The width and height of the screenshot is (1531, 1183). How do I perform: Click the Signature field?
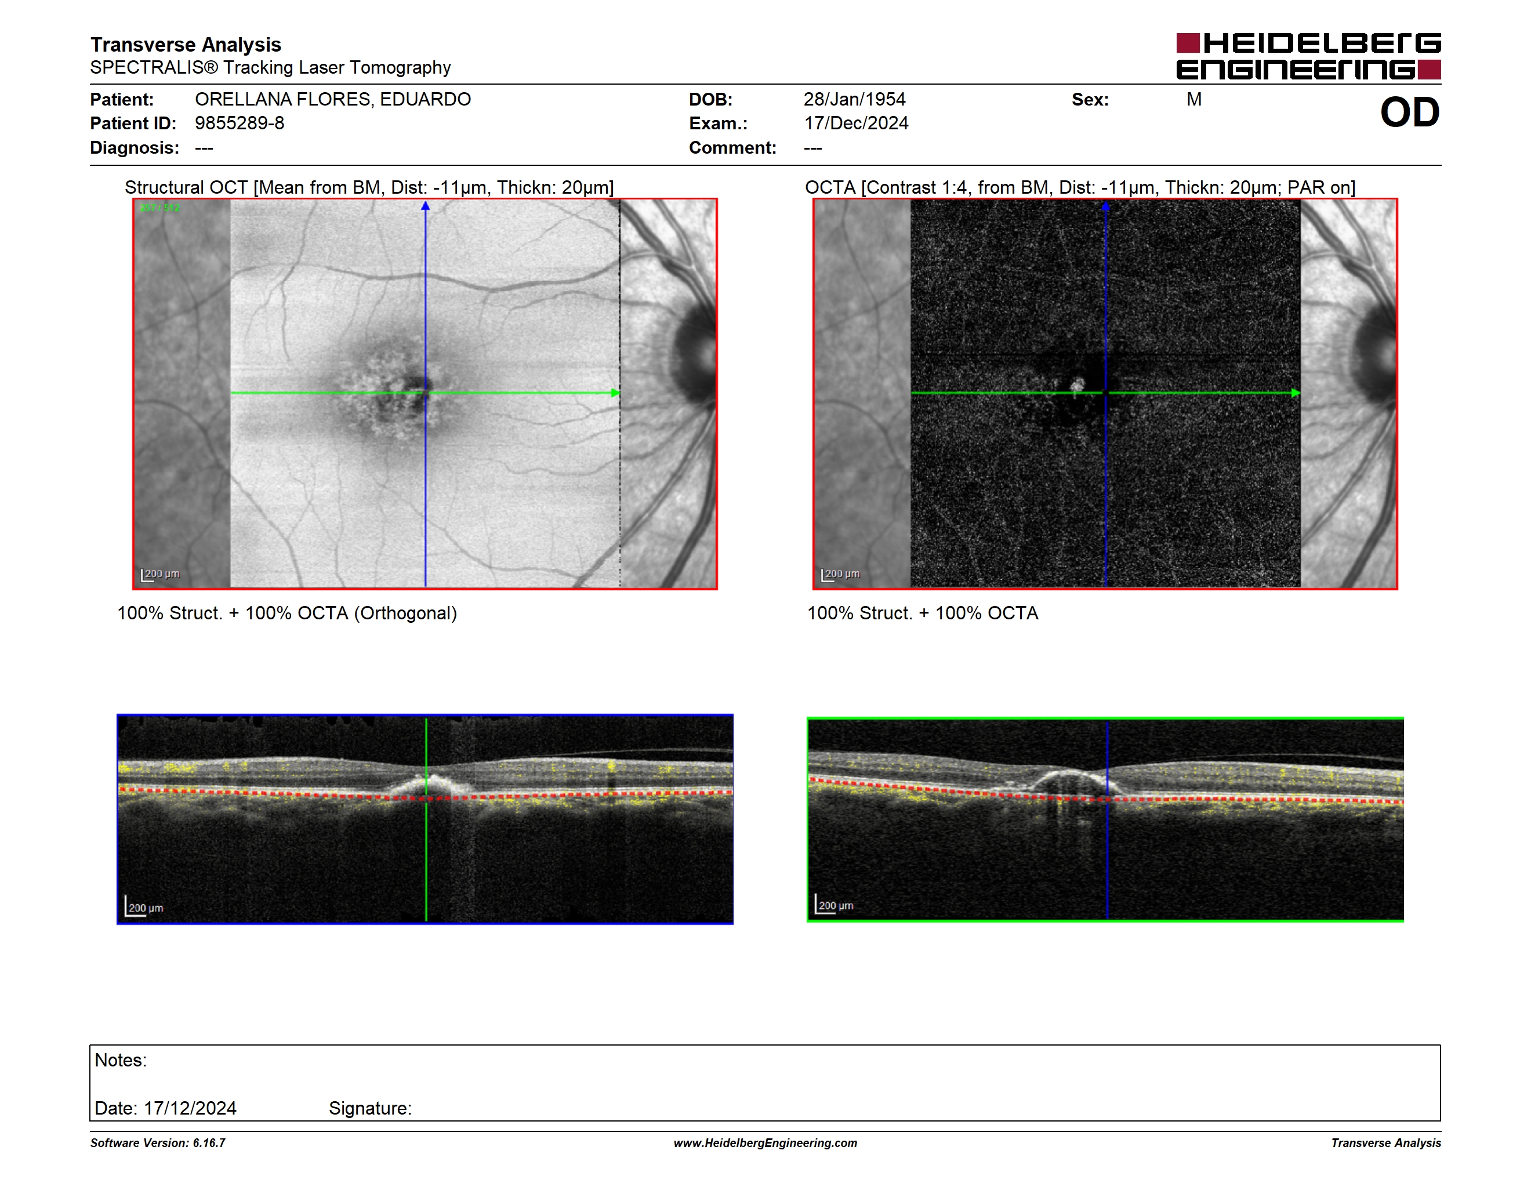pyautogui.click(x=370, y=1108)
